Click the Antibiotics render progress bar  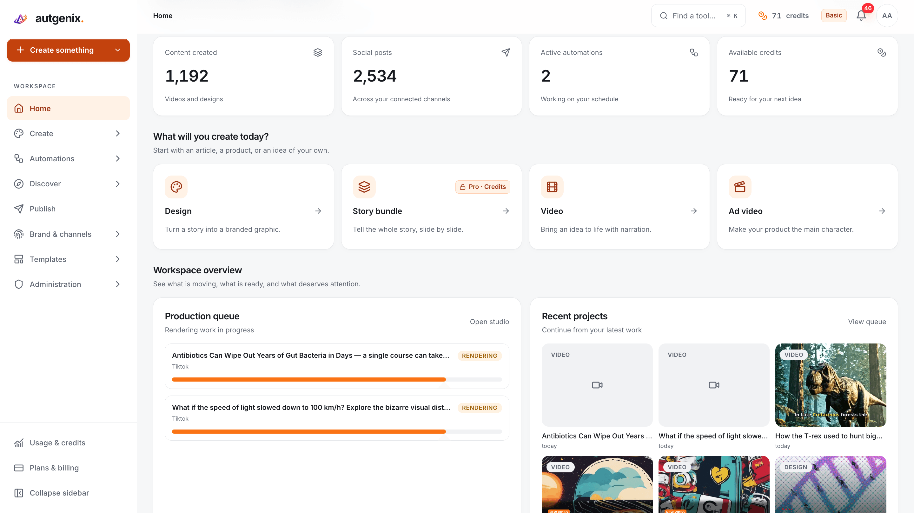337,380
